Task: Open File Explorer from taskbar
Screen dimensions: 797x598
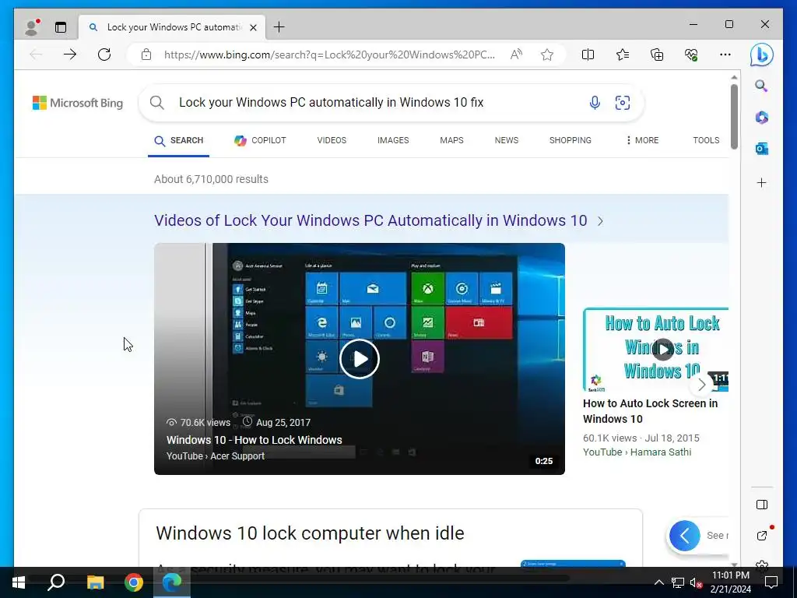Action: coord(95,582)
